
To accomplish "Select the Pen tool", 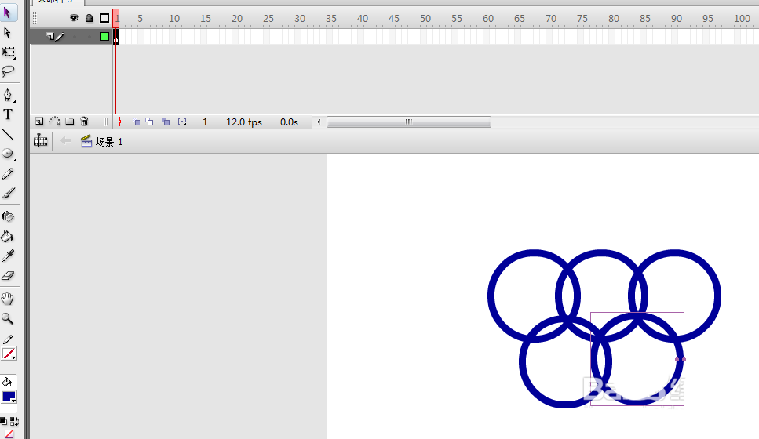I will point(8,94).
